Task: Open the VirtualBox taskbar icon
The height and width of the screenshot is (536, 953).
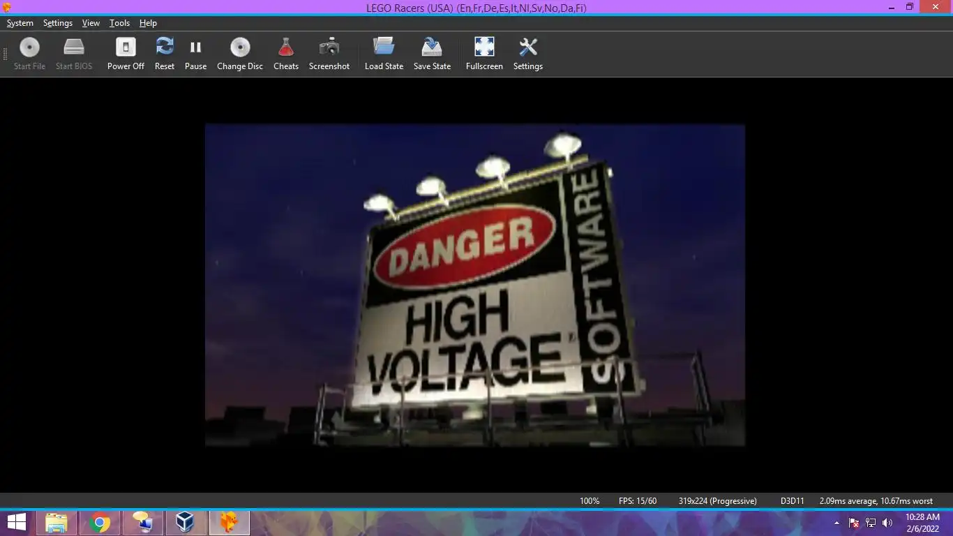Action: 185,522
